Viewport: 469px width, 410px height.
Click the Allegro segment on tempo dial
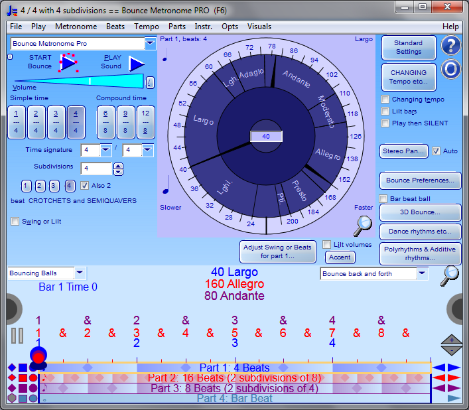(328, 154)
